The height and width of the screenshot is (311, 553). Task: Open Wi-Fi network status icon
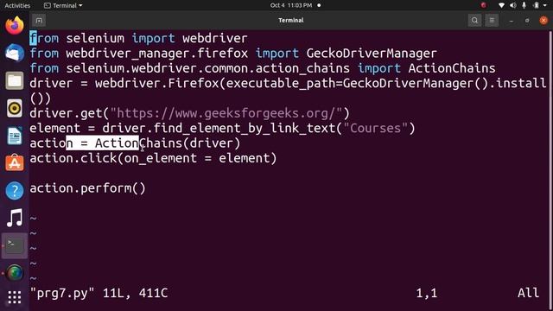pos(501,5)
